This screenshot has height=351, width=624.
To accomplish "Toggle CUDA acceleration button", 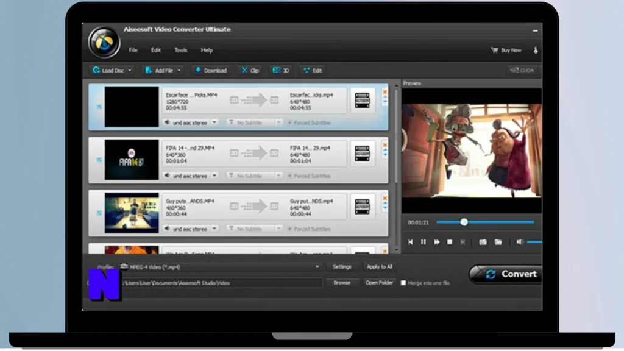I will pyautogui.click(x=522, y=70).
